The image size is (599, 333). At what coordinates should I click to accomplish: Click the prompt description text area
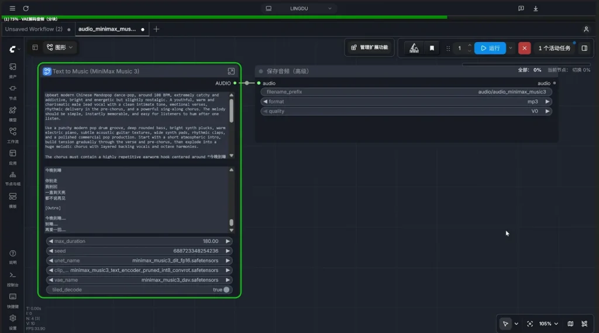click(136, 125)
